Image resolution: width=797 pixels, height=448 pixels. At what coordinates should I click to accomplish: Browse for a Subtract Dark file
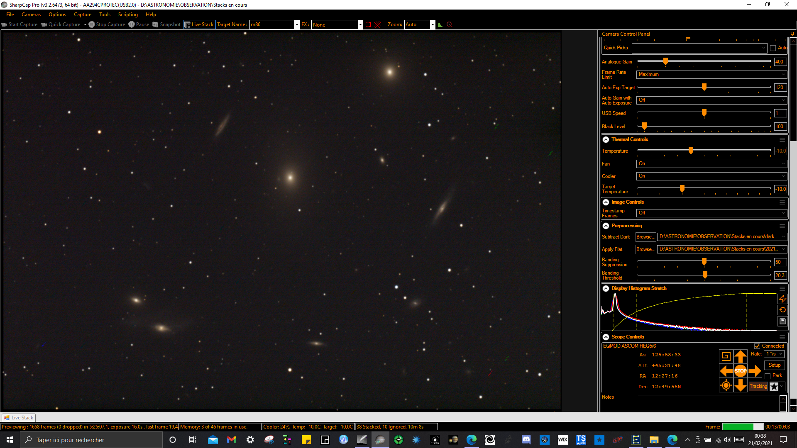[645, 237]
